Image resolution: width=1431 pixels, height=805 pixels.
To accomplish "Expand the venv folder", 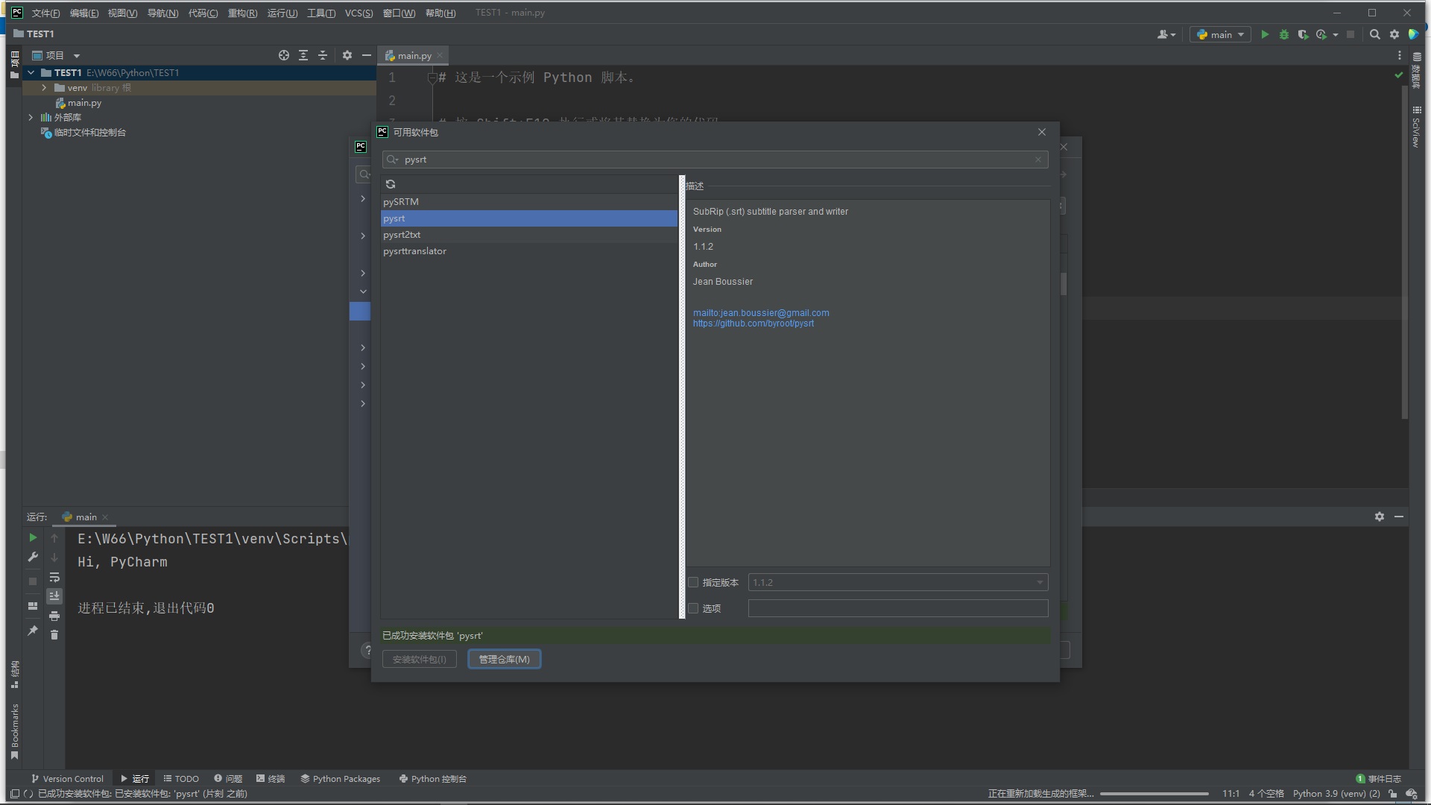I will point(43,87).
